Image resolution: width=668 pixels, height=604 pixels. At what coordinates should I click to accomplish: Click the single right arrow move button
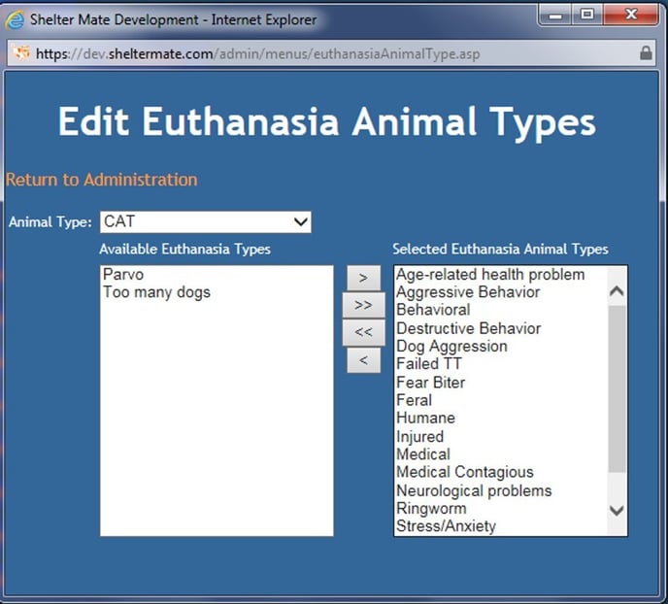click(x=363, y=278)
